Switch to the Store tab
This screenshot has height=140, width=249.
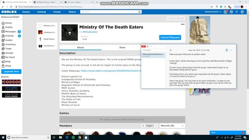[122, 47]
